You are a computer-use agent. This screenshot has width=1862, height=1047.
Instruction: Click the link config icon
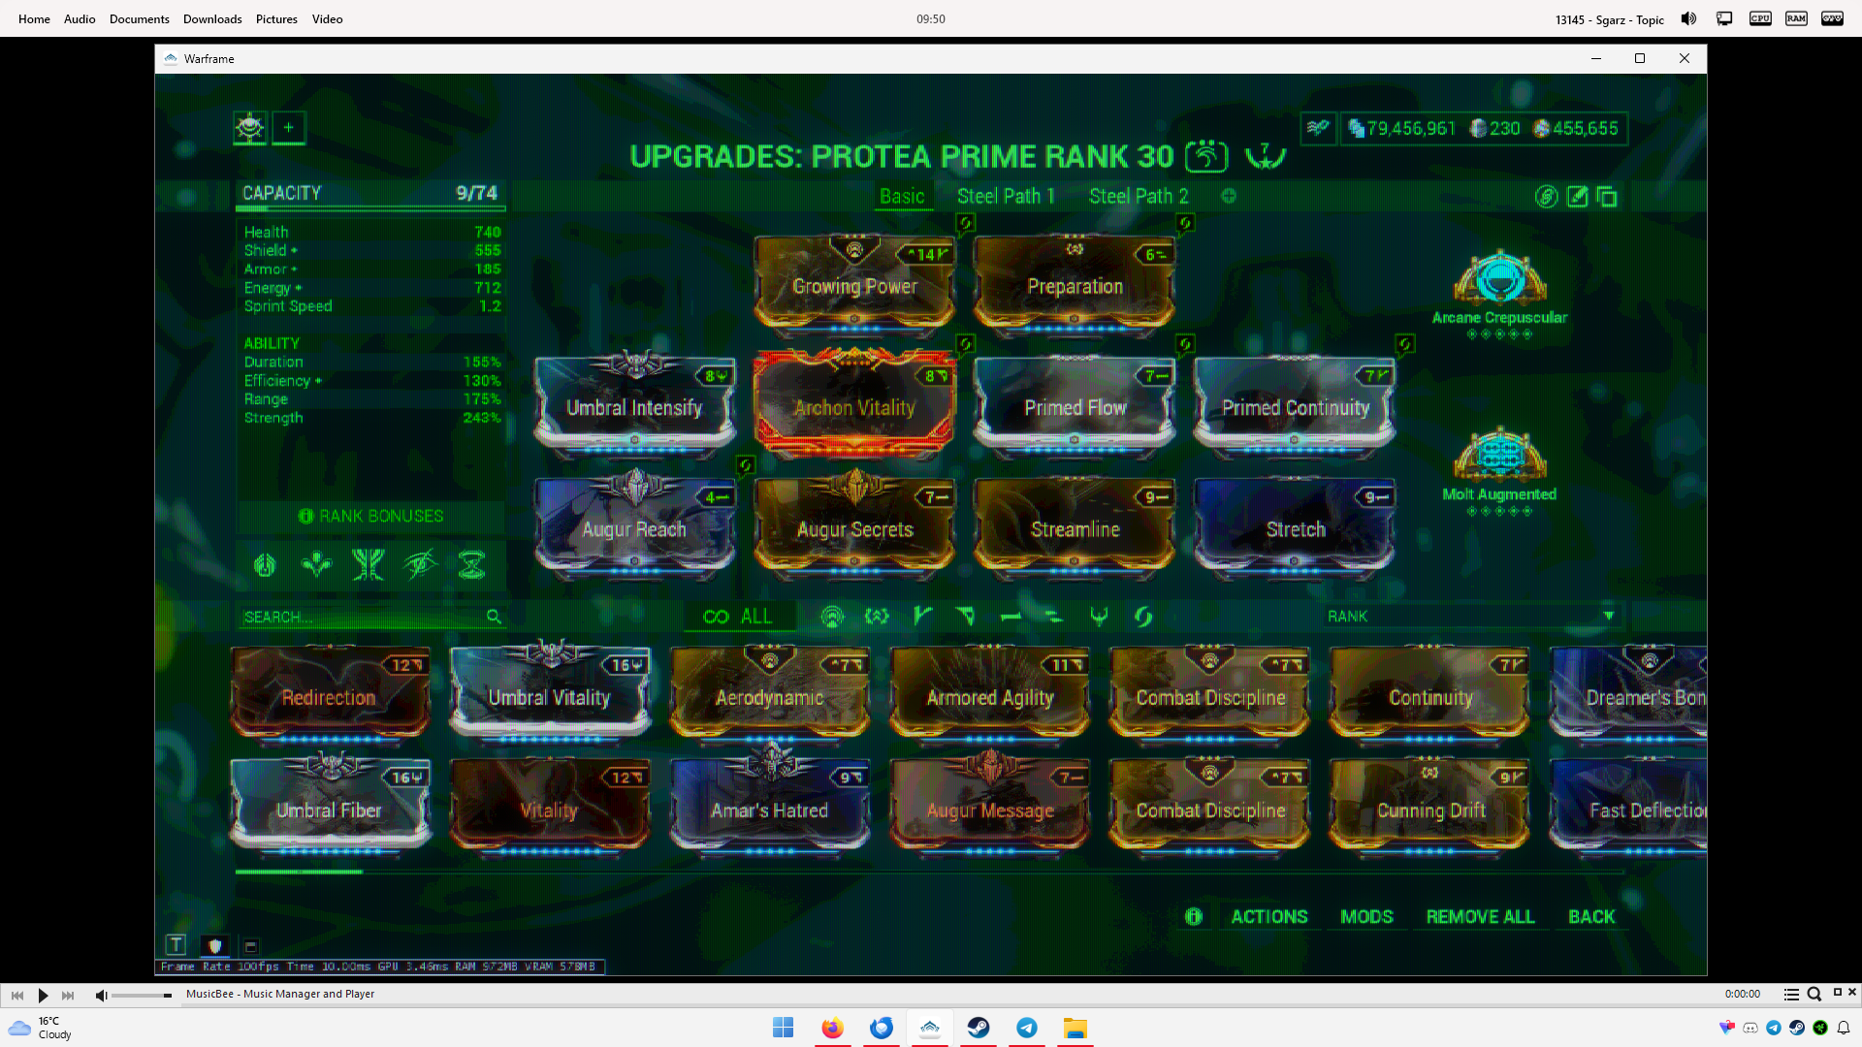pos(1546,197)
